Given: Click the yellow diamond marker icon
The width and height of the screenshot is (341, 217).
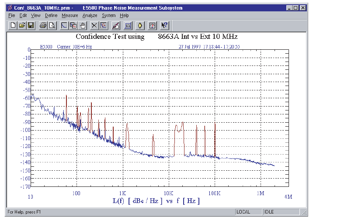Looking at the screenshot, I should [140, 25].
